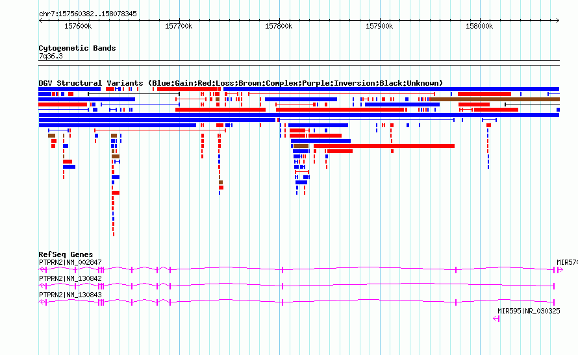Image resolution: width=578 pixels, height=355 pixels.
Task: Click the top-row blue gain bar right of 157700k
Action: pos(391,89)
